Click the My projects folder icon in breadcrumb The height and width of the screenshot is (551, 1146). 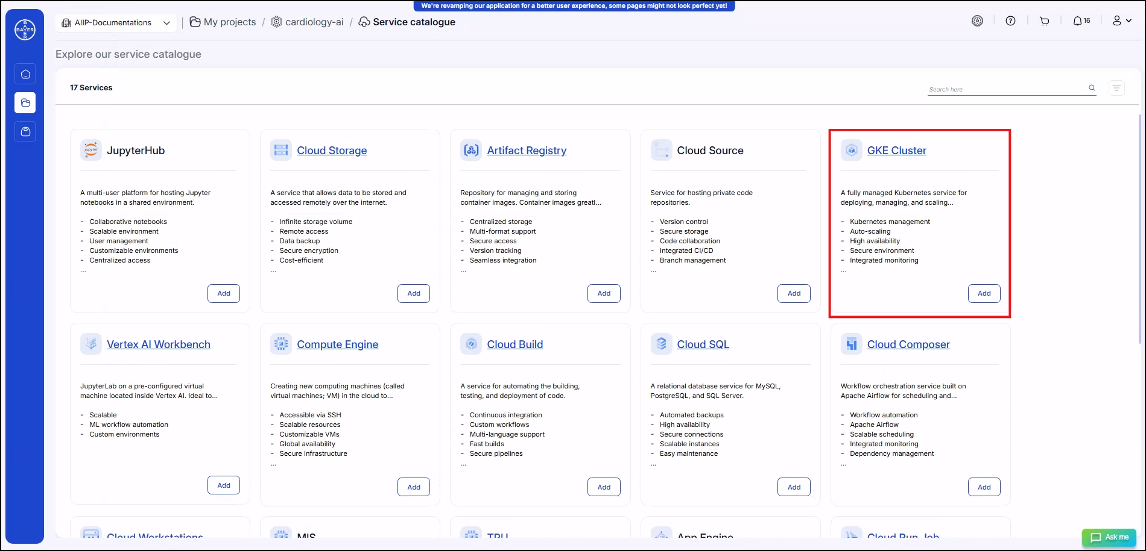pyautogui.click(x=195, y=22)
